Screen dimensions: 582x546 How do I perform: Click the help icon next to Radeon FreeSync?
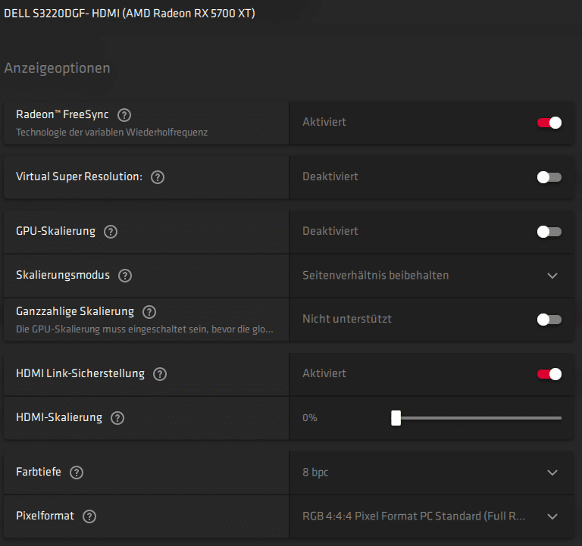(125, 115)
